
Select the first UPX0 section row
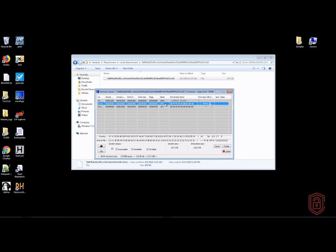[163, 100]
